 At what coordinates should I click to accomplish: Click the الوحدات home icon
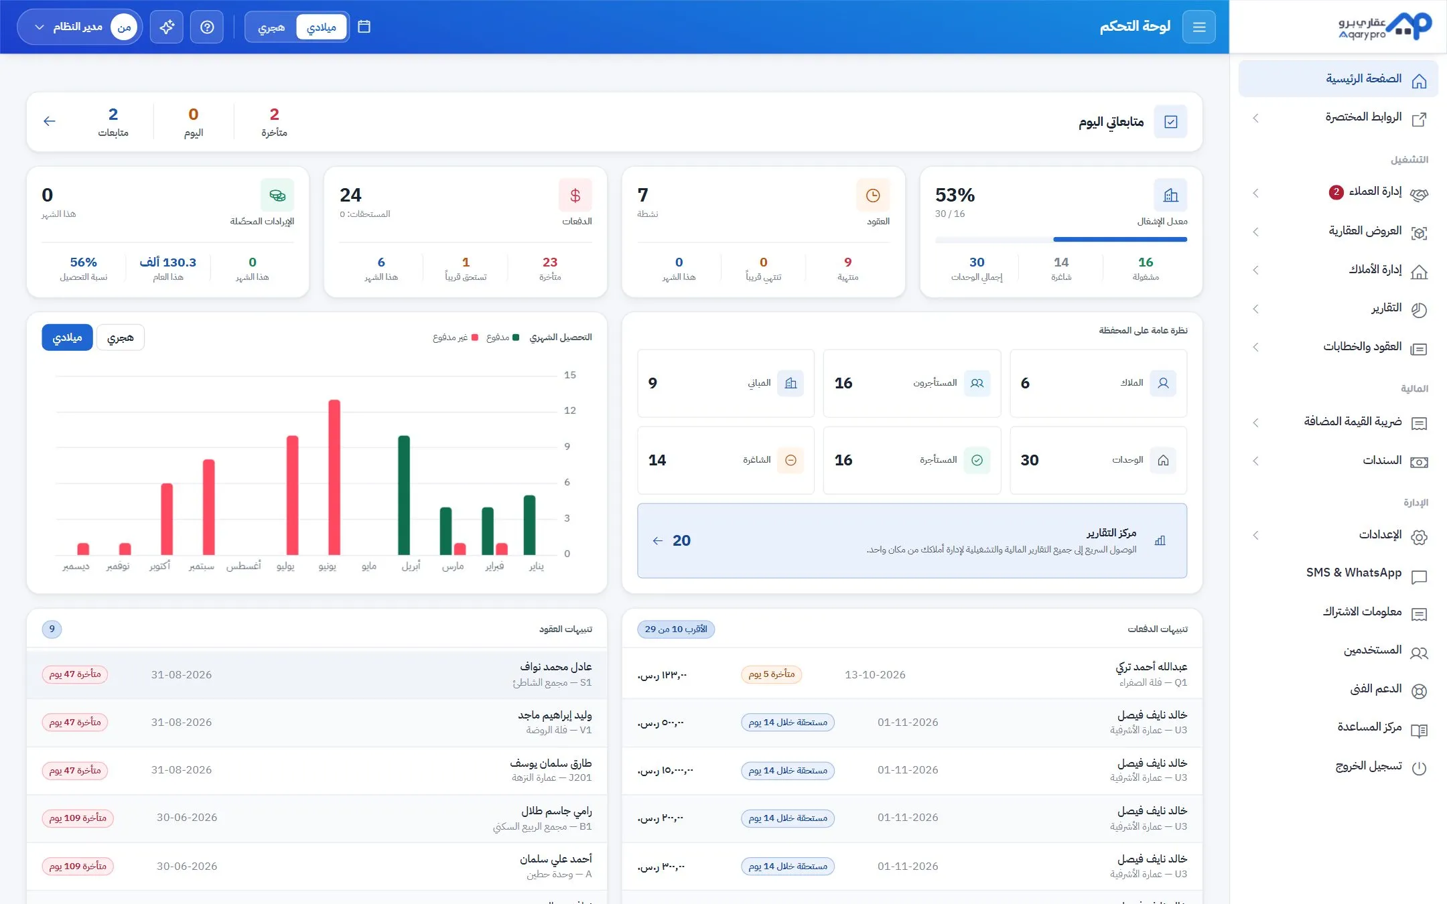tap(1163, 460)
